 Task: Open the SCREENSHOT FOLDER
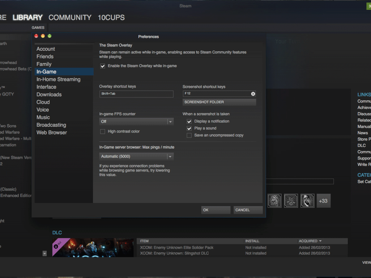tap(219, 102)
